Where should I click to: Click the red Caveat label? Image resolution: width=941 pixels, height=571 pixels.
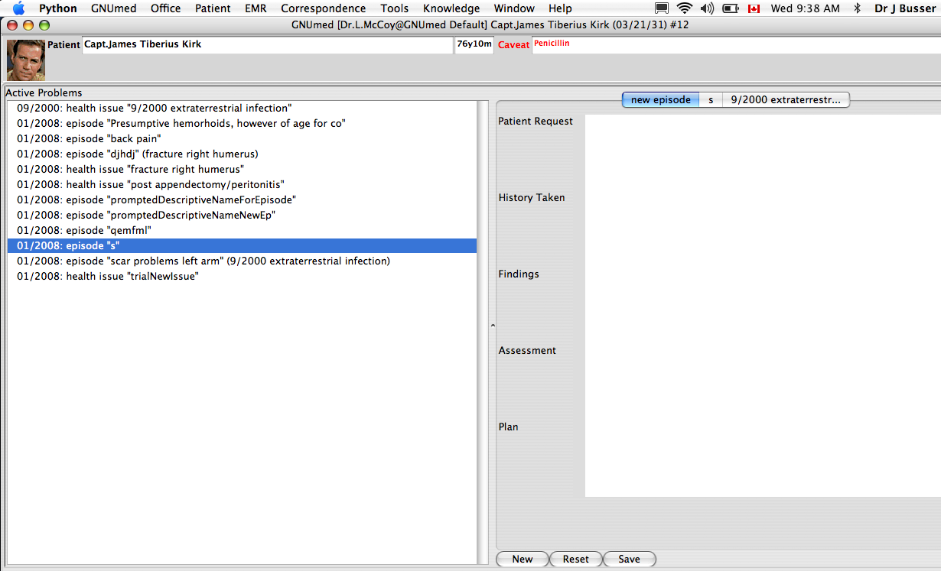pyautogui.click(x=513, y=45)
